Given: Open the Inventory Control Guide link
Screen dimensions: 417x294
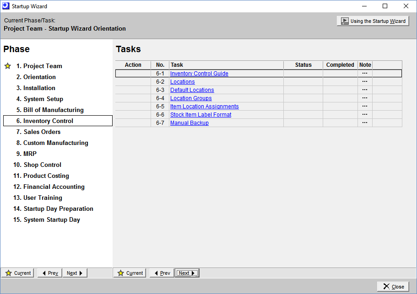Looking at the screenshot, I should click(199, 74).
